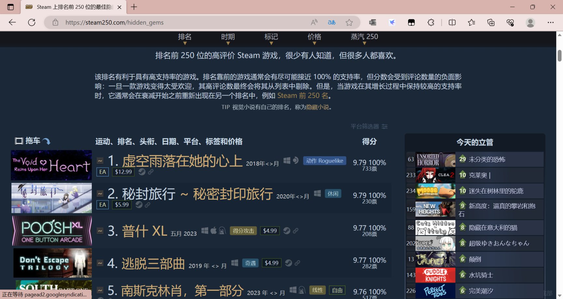Viewport: 563px width, 299px height.
Task: Click the $5.99 price button
Action: [122, 205]
